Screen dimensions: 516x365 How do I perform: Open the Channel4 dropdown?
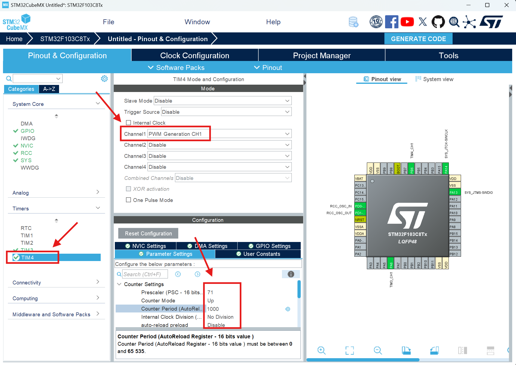pyautogui.click(x=219, y=167)
